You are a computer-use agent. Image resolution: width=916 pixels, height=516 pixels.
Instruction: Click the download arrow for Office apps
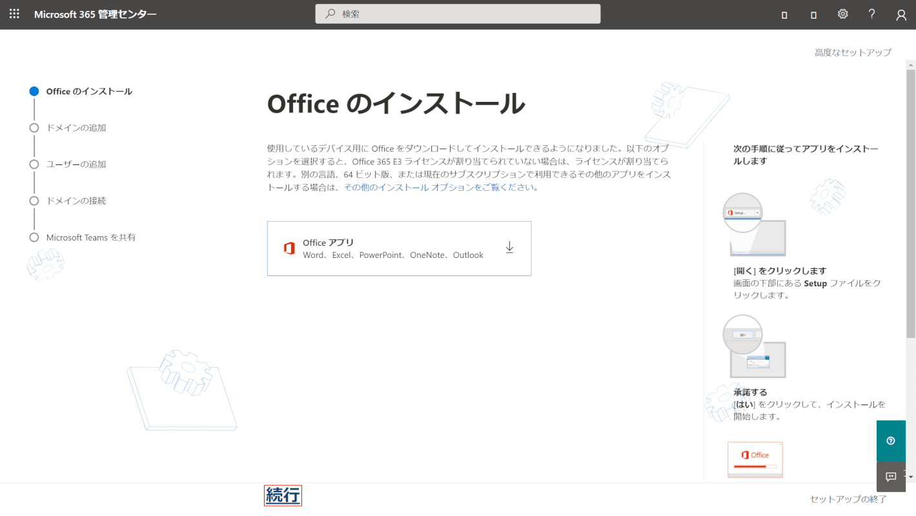[509, 248]
